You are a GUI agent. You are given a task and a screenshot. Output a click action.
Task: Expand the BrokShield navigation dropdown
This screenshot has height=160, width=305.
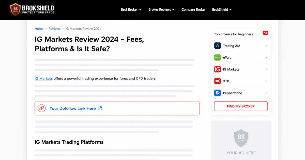222,10
